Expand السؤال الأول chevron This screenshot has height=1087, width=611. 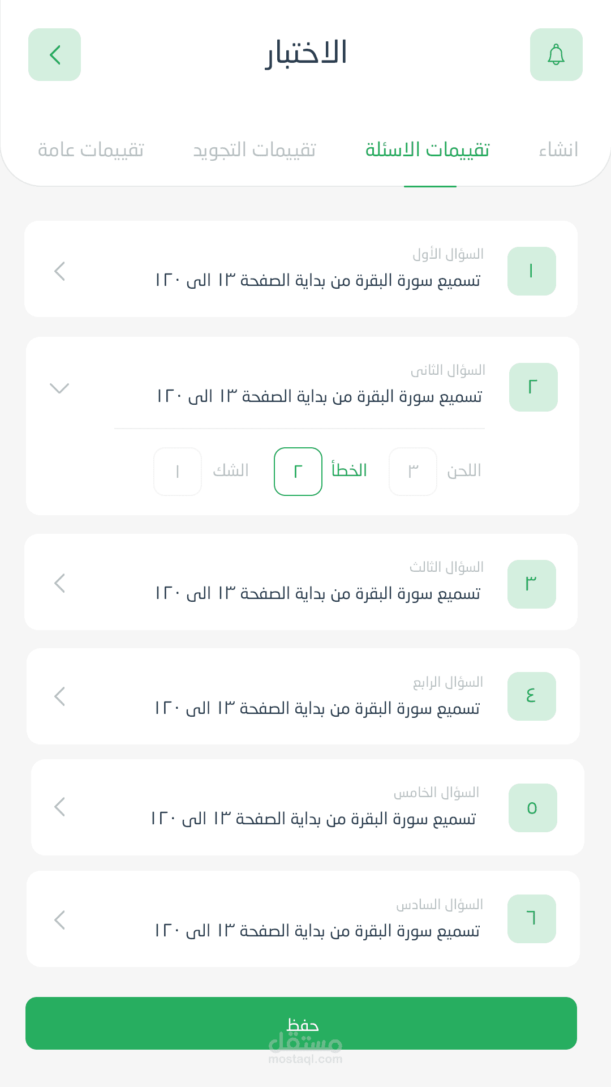60,271
